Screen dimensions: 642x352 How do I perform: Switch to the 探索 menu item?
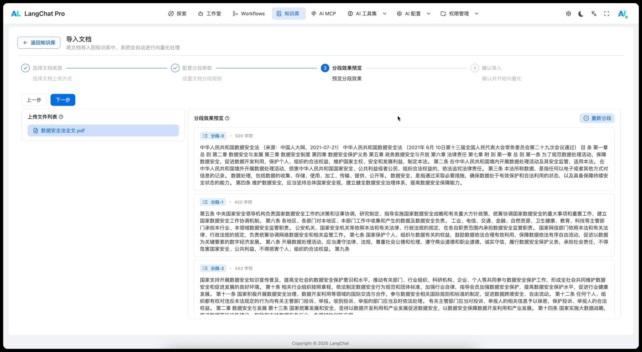point(181,13)
